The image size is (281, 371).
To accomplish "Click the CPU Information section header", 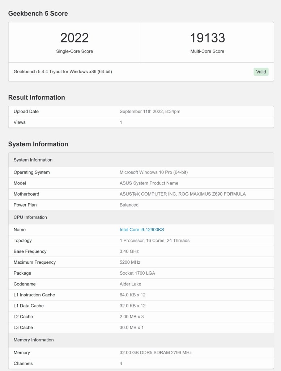I will [141, 217].
